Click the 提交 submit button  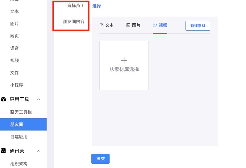100,159
